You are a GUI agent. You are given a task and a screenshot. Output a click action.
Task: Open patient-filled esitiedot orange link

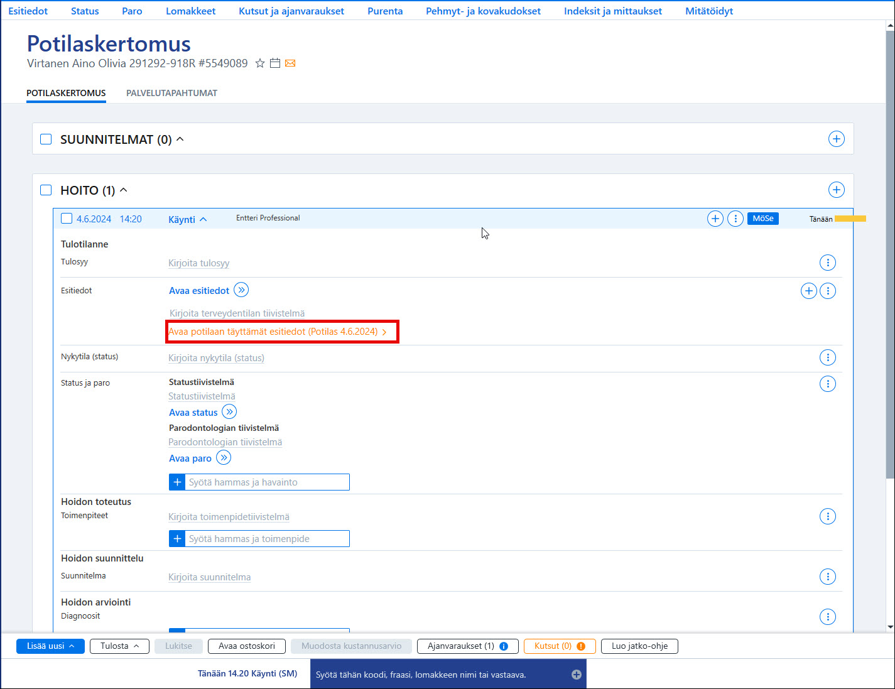click(x=278, y=332)
